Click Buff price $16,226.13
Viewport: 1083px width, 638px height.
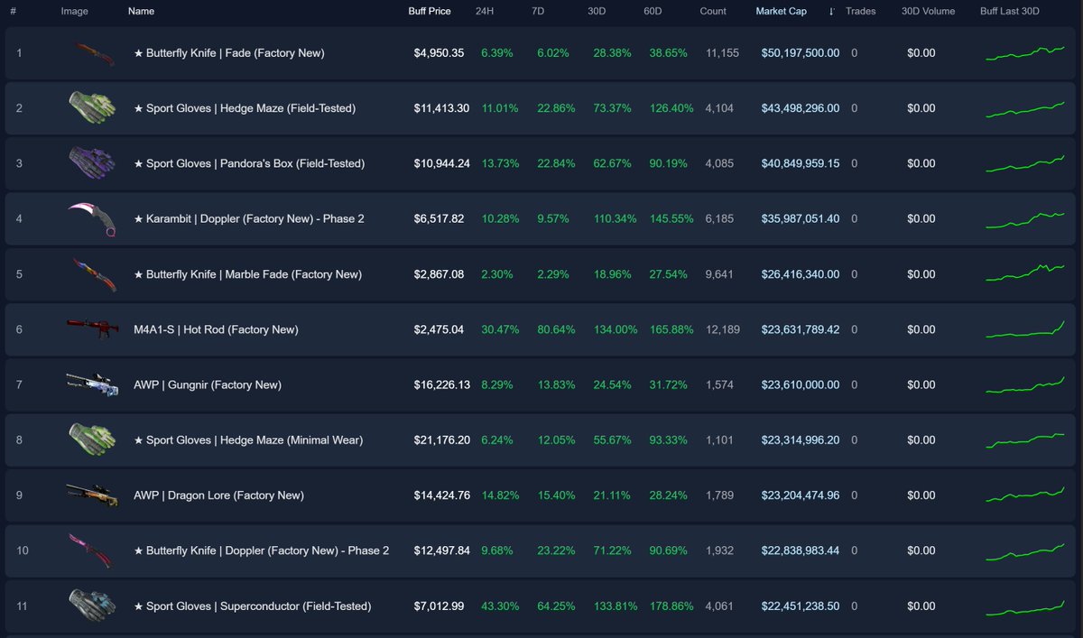tap(441, 384)
